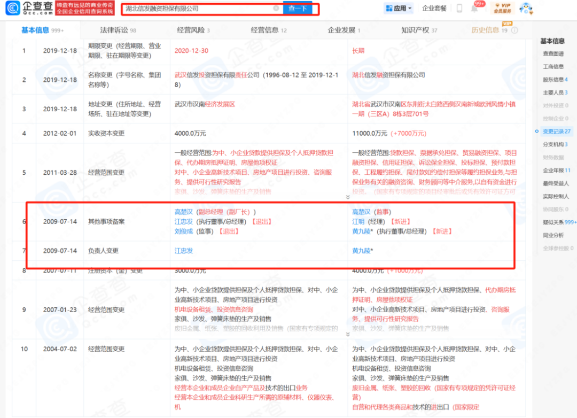Open the notifications bell icon
Viewport: 577px width, 418px height.
coord(474,9)
